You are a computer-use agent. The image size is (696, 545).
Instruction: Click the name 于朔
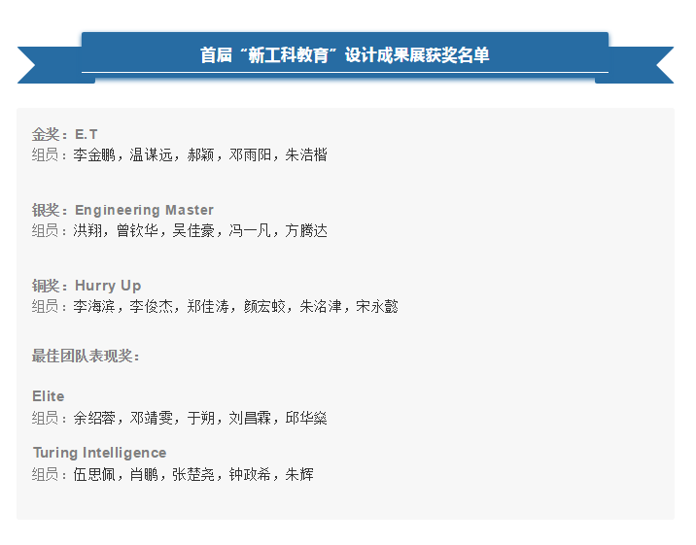click(200, 418)
